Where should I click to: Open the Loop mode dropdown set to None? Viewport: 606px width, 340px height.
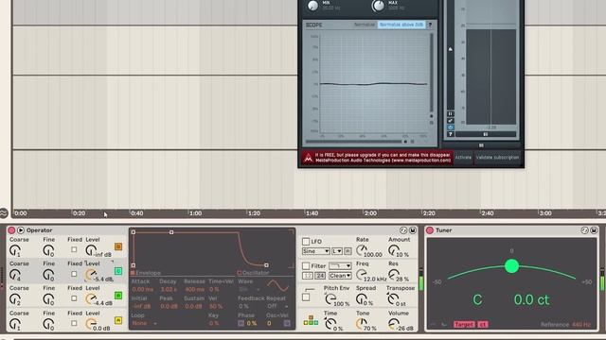point(144,323)
